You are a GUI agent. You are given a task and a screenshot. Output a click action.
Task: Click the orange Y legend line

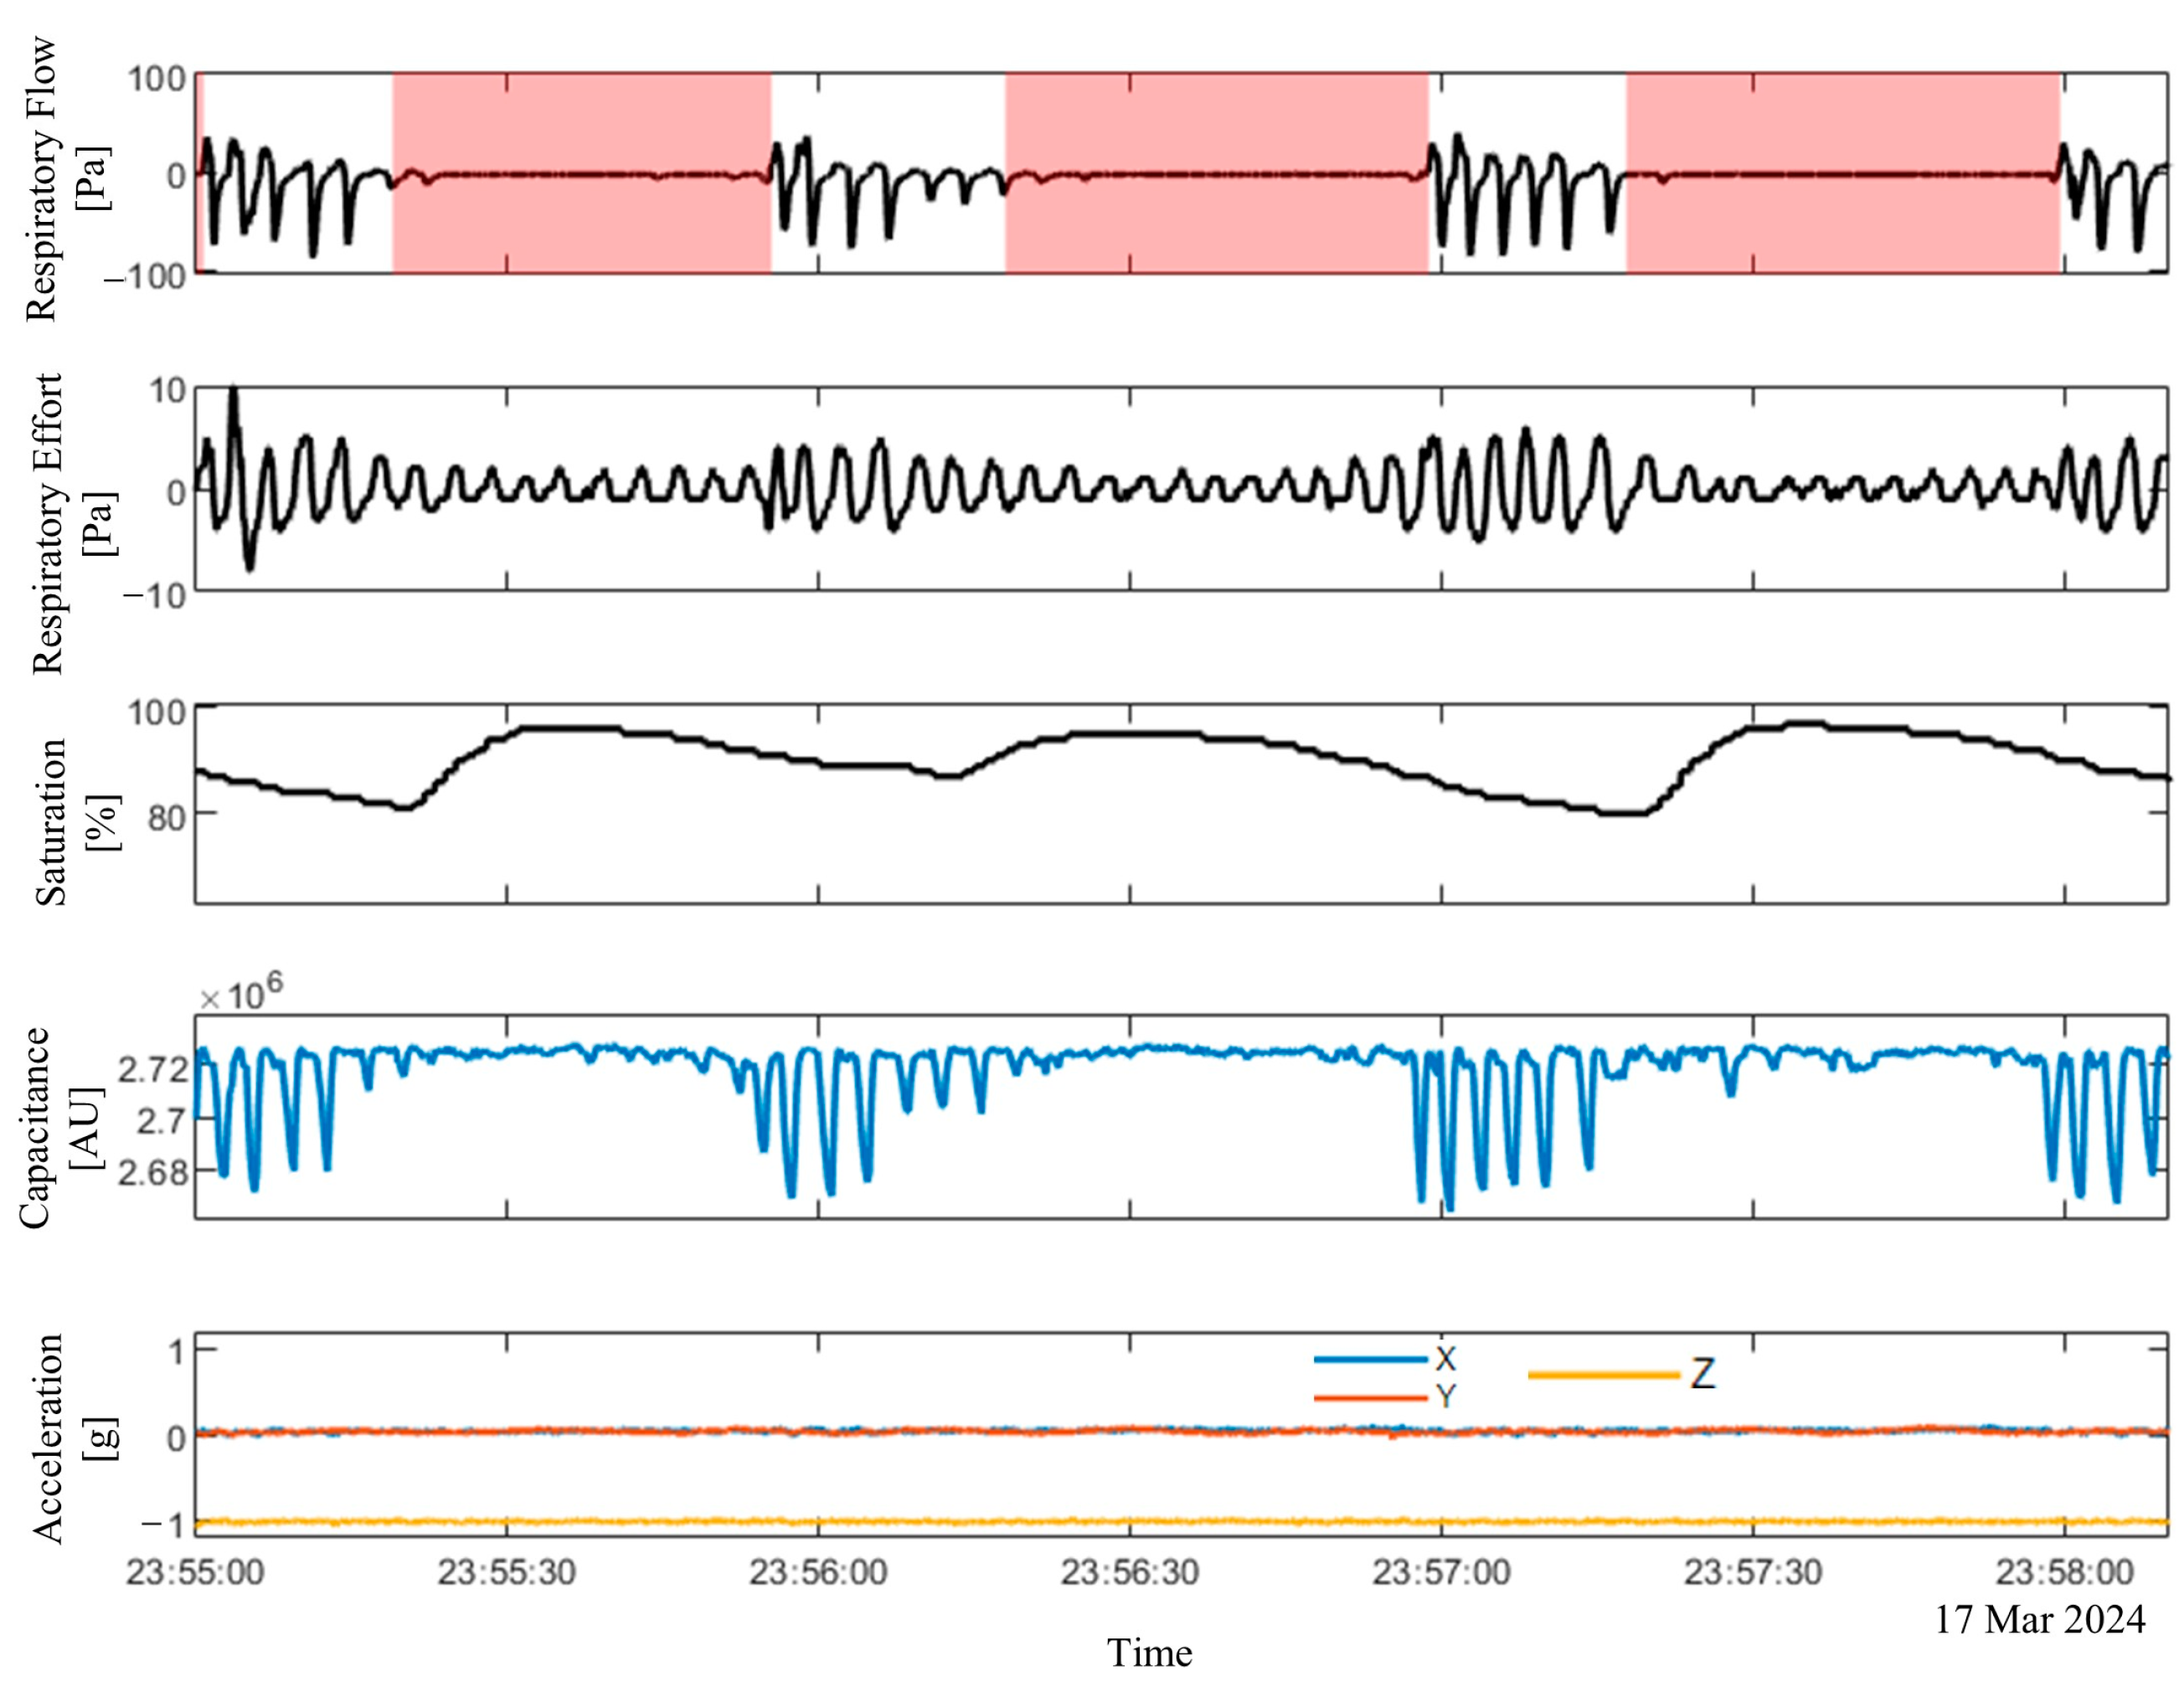pos(1369,1397)
